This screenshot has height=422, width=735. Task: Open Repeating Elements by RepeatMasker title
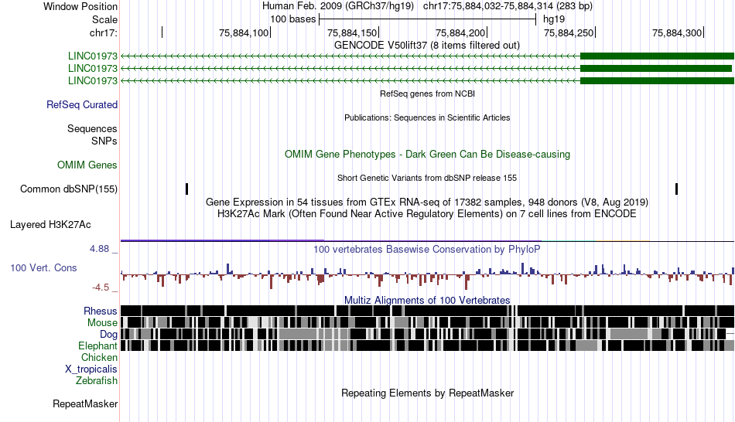pyautogui.click(x=428, y=393)
